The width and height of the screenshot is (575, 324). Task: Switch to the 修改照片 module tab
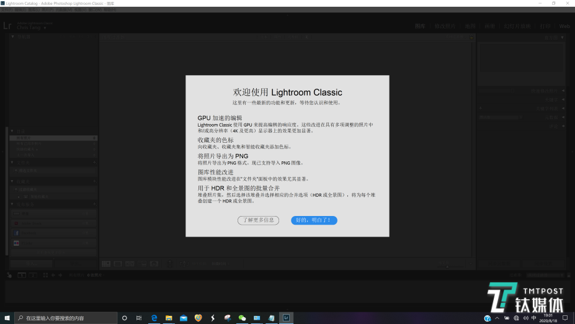pos(445,27)
